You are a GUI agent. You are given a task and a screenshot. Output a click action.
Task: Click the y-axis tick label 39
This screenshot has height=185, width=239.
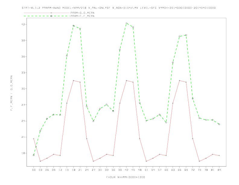click(x=23, y=41)
